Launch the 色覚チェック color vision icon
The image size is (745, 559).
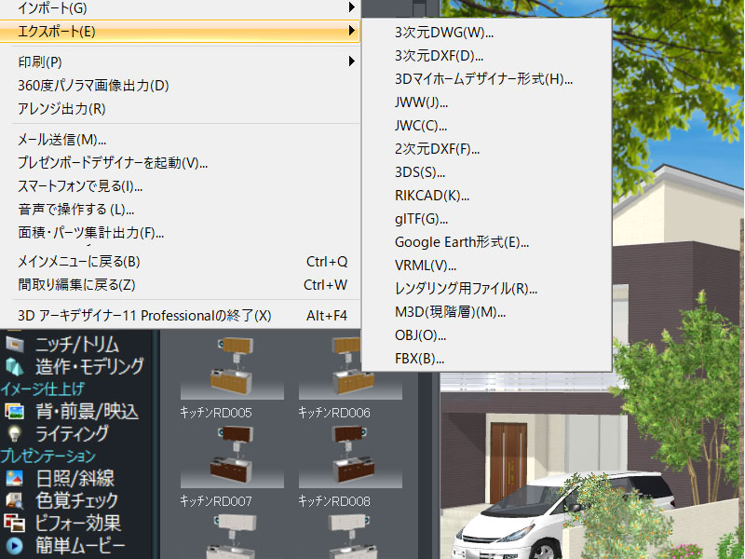click(x=14, y=500)
